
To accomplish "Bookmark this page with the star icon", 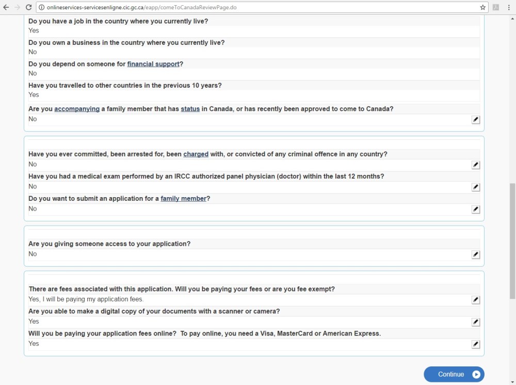I will coord(483,7).
